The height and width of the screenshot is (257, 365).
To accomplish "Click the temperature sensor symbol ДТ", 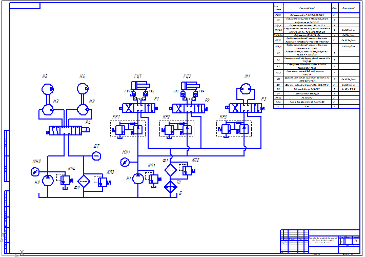I will [x=96, y=155].
